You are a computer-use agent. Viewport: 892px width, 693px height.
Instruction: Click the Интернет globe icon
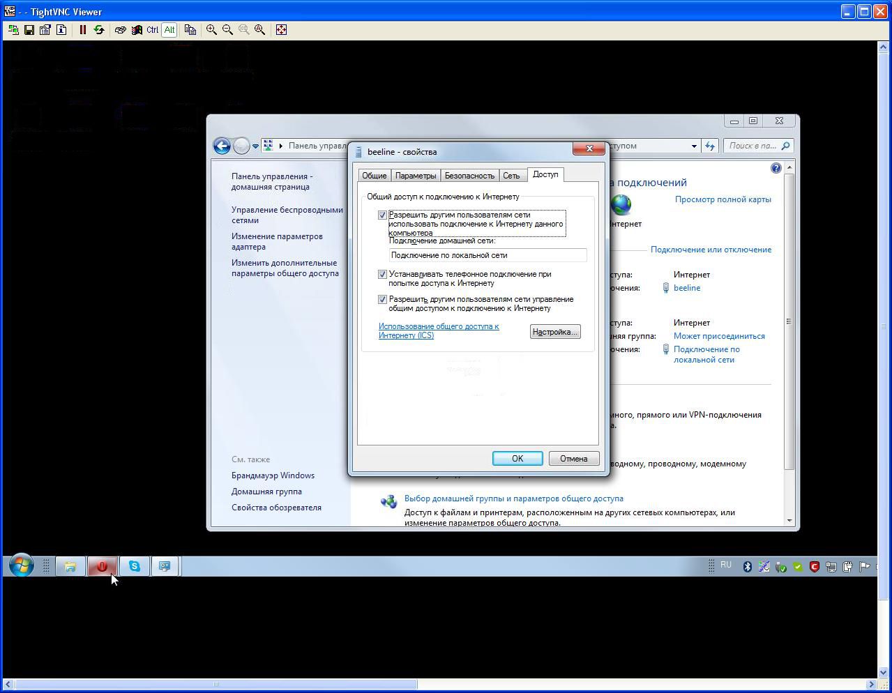[621, 205]
